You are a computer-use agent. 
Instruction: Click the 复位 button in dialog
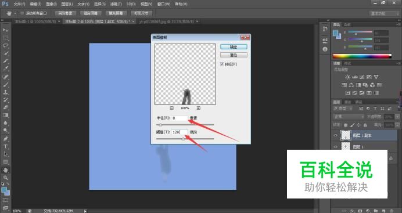pos(234,55)
